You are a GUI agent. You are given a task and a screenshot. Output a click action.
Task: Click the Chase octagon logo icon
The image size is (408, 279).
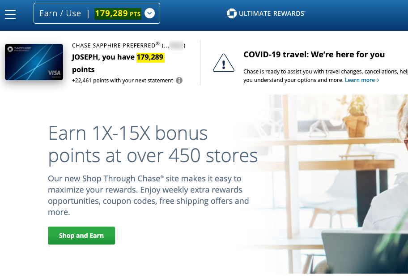coord(232,13)
